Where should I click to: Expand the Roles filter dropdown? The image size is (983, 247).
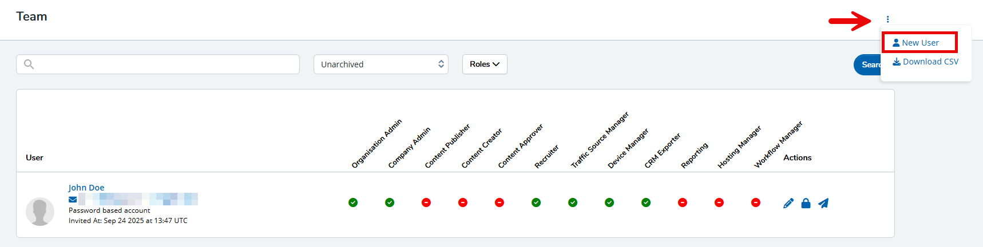pyautogui.click(x=485, y=64)
